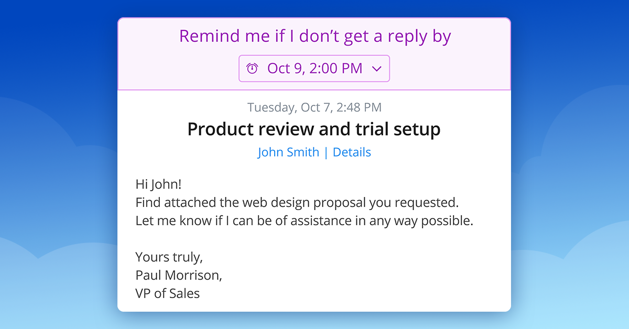Select the subject "Product review and trial setup"

(313, 129)
